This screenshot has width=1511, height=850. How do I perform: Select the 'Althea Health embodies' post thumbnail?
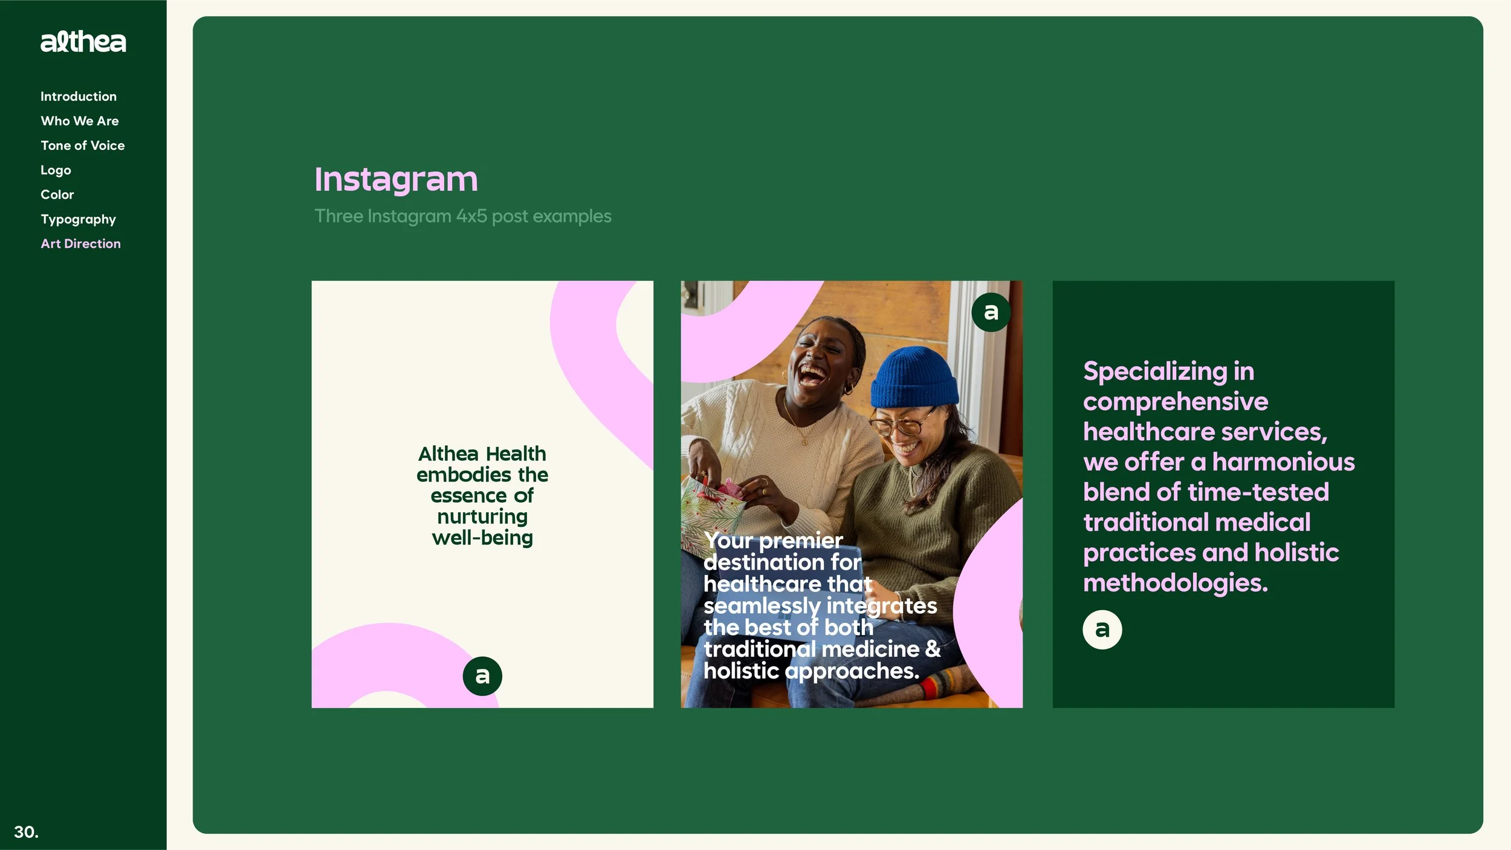point(482,494)
